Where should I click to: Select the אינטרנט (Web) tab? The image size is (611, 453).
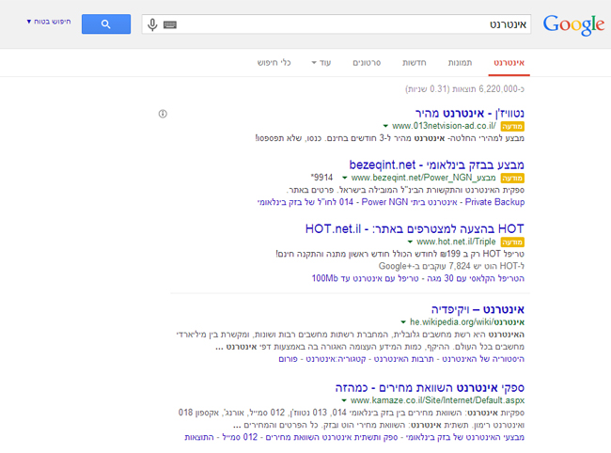[509, 63]
